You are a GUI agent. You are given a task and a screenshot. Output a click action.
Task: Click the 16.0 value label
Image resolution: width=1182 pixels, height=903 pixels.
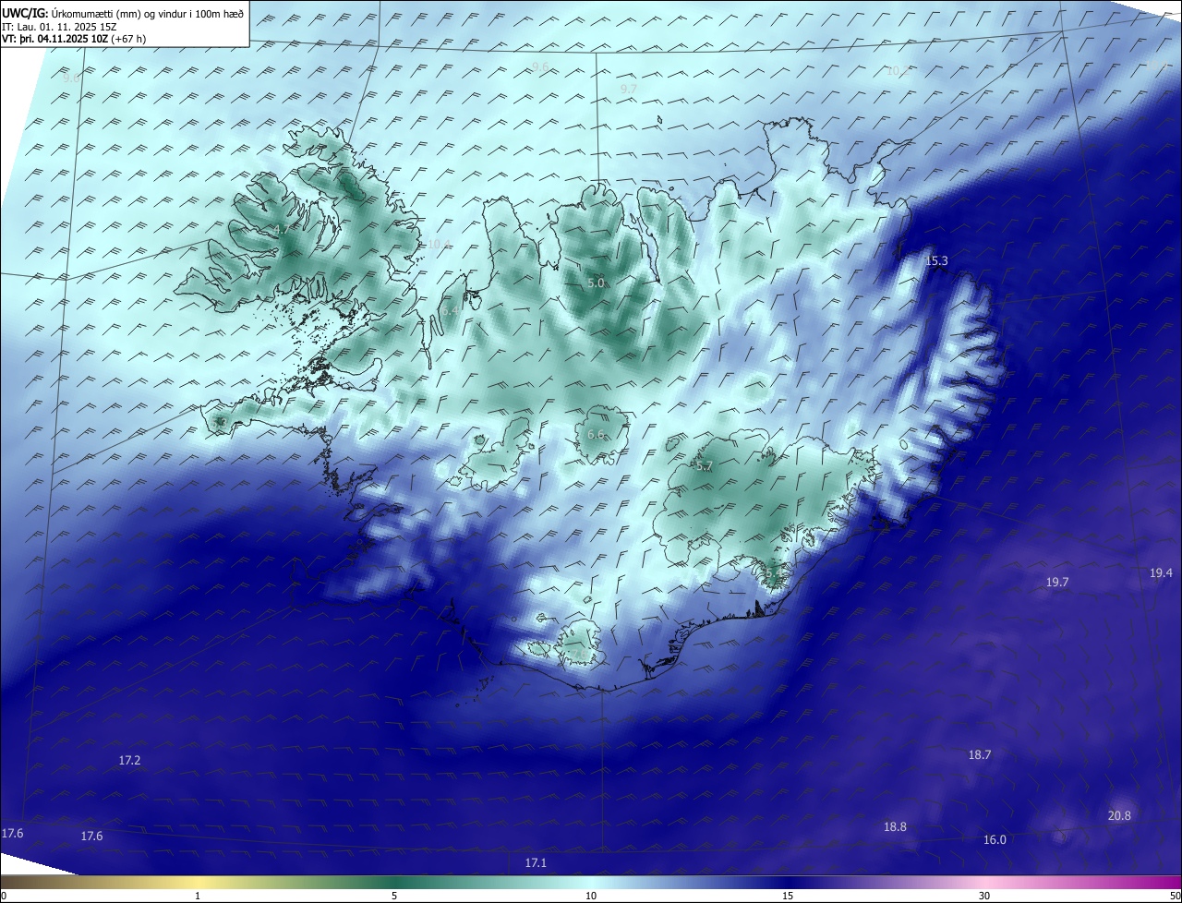pos(995,840)
